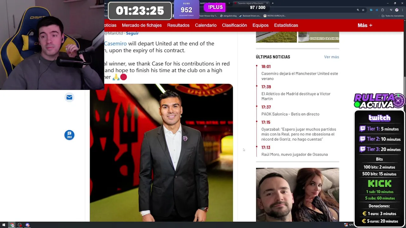Open the Oyarzabal quote news item

coord(298,134)
